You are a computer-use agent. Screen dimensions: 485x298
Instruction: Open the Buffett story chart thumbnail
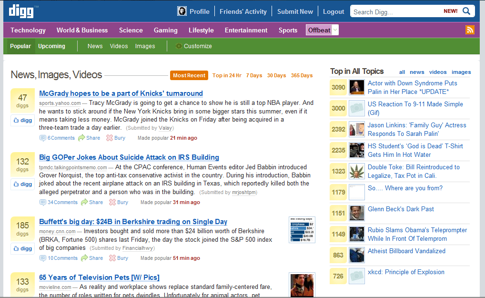coord(302,230)
